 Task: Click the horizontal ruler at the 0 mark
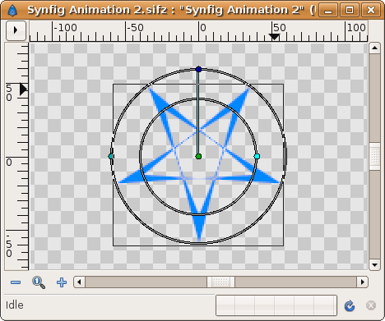coord(199,31)
